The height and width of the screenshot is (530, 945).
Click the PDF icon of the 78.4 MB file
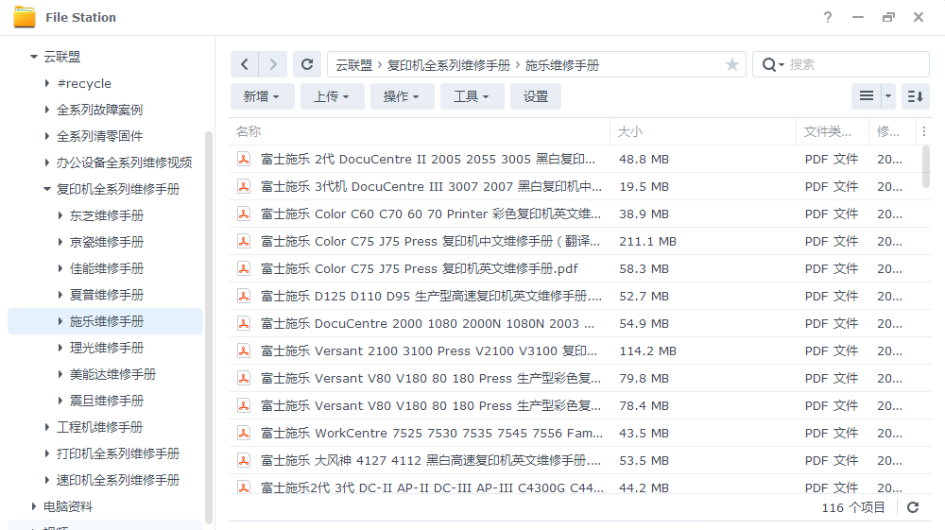[x=244, y=406]
